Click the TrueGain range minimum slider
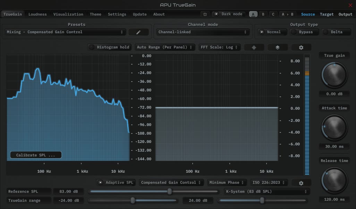This screenshot has height=209, width=356. click(x=133, y=200)
